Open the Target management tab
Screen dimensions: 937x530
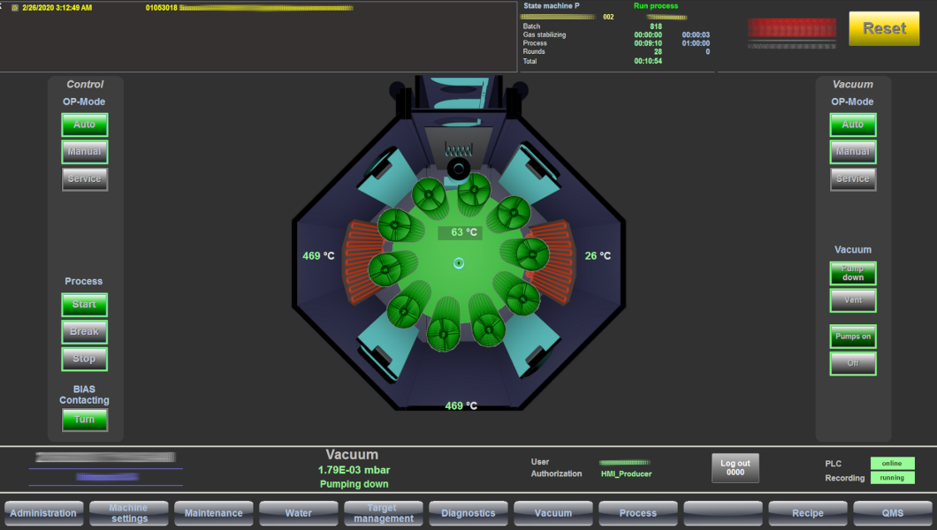(x=383, y=513)
